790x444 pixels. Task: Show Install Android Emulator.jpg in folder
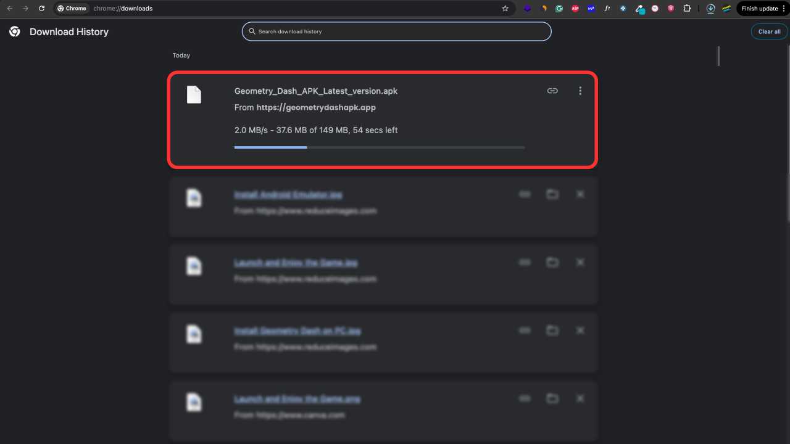[552, 194]
